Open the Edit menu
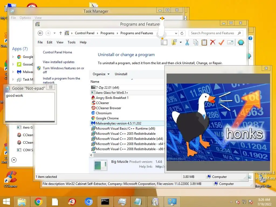Image resolution: width=276 pixels, height=207 pixels. coord(50,42)
